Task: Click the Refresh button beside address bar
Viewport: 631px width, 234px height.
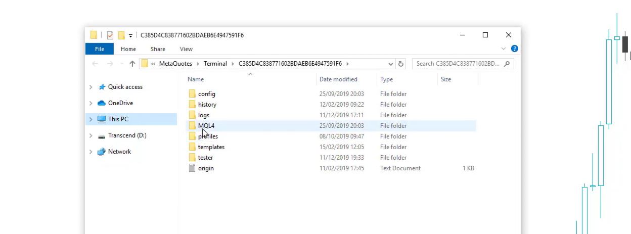Action: 401,64
